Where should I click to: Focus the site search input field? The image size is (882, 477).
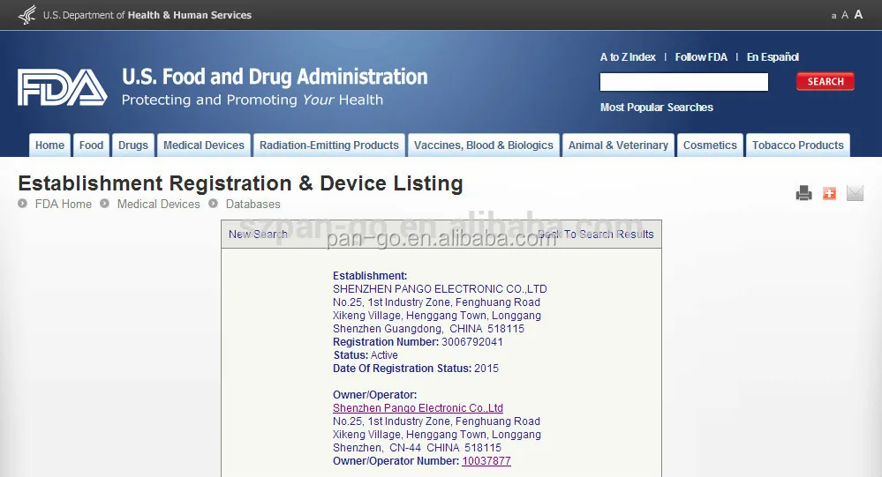click(x=684, y=82)
